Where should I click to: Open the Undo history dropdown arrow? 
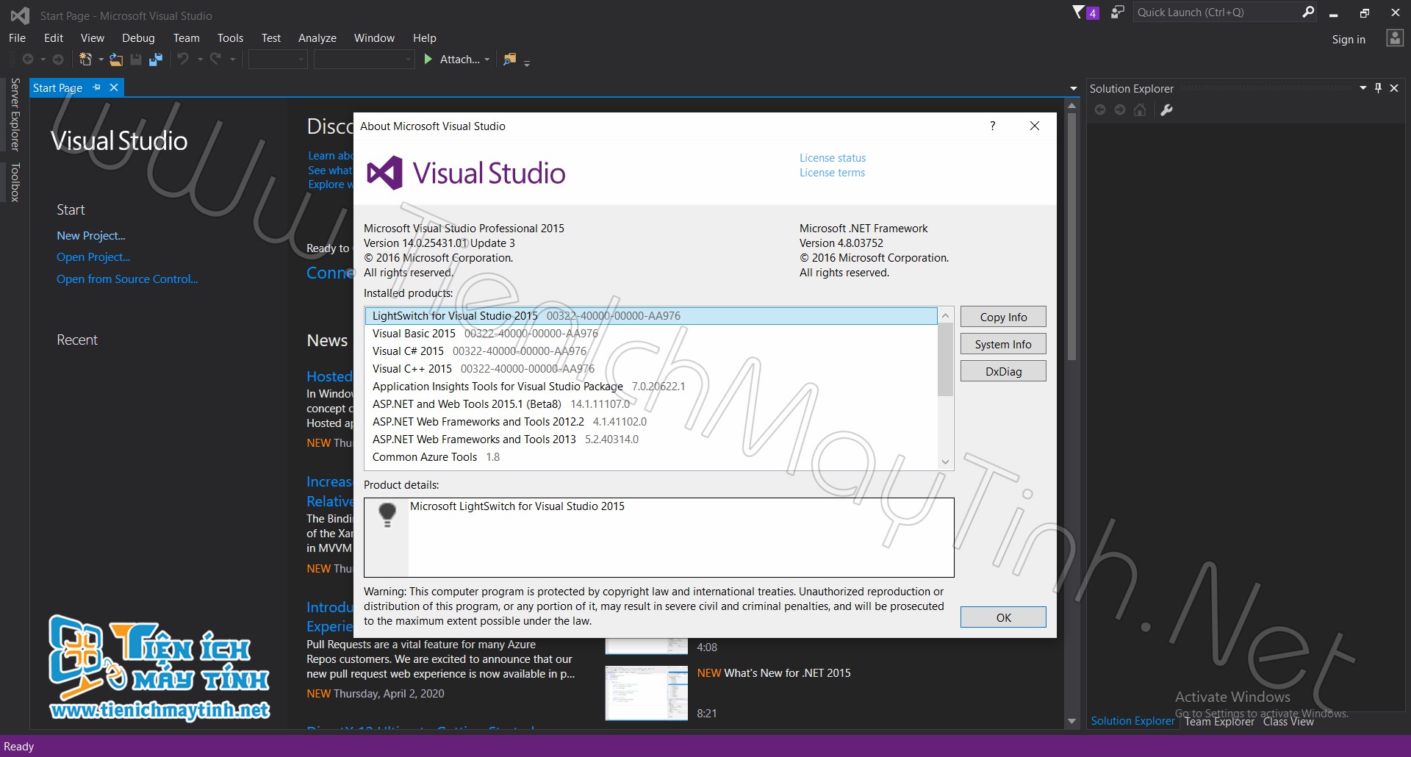pyautogui.click(x=200, y=60)
